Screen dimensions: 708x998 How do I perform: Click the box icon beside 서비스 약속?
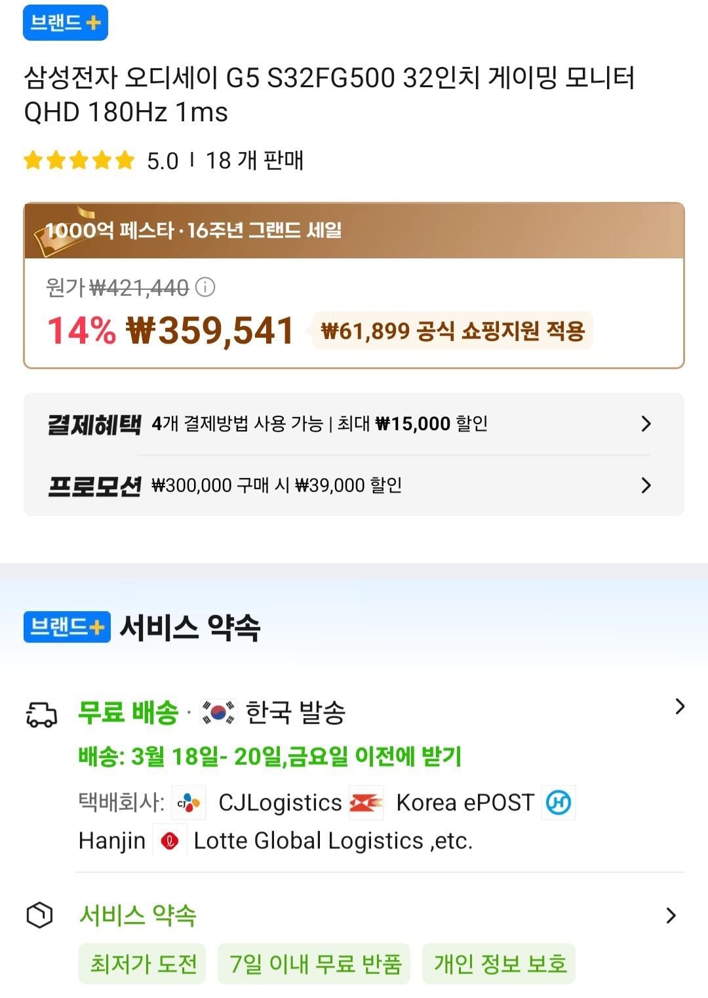[39, 915]
